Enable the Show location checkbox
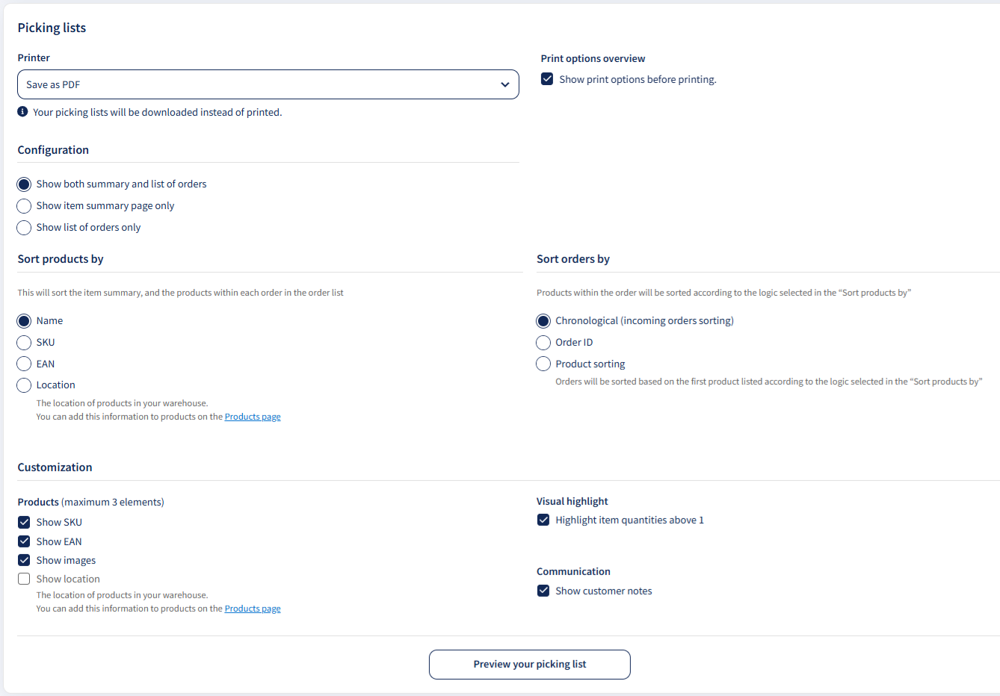This screenshot has width=1000, height=696. pos(24,579)
